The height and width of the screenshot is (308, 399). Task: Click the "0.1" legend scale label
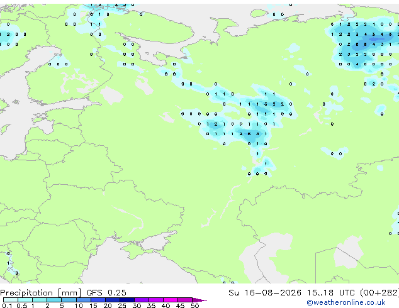7,305
